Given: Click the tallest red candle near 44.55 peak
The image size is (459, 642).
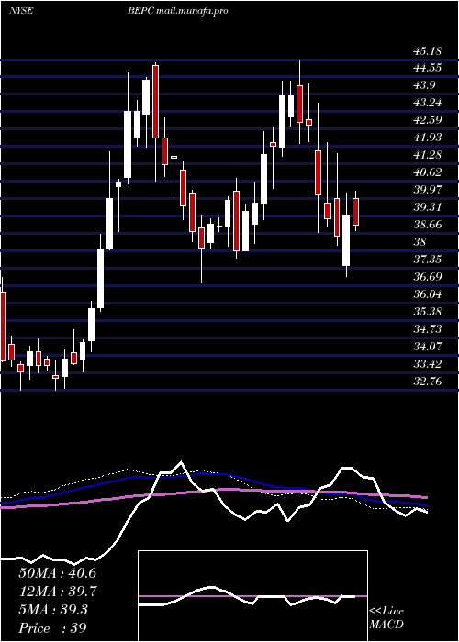Looking at the screenshot, I should [x=155, y=102].
